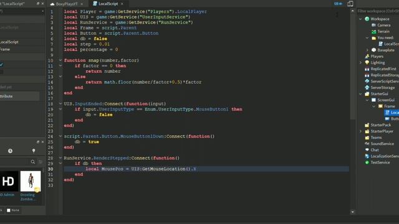Click the Teams icon
This screenshot has width=399, height=224.
[x=367, y=138]
